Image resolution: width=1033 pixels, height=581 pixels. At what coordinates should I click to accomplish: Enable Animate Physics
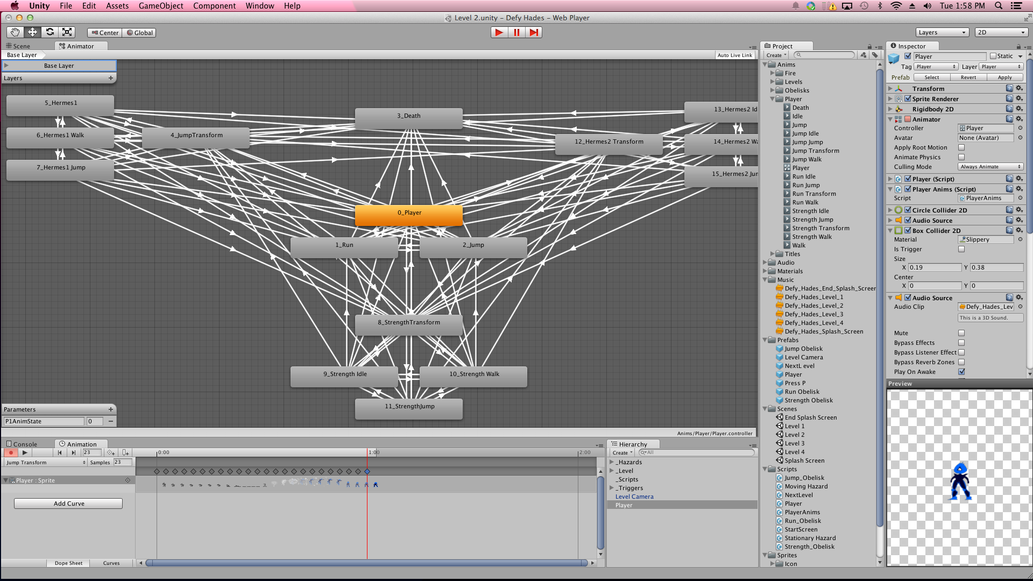tap(961, 157)
